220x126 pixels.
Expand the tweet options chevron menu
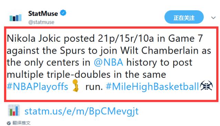coord(213,18)
